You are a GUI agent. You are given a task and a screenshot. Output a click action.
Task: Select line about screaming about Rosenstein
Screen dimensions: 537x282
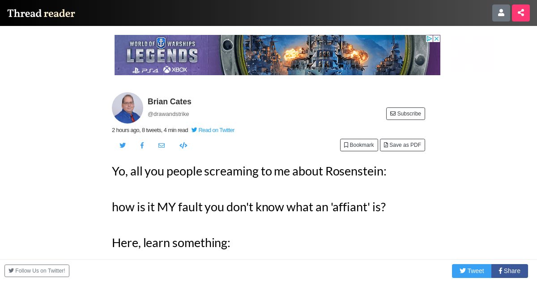[249, 171]
